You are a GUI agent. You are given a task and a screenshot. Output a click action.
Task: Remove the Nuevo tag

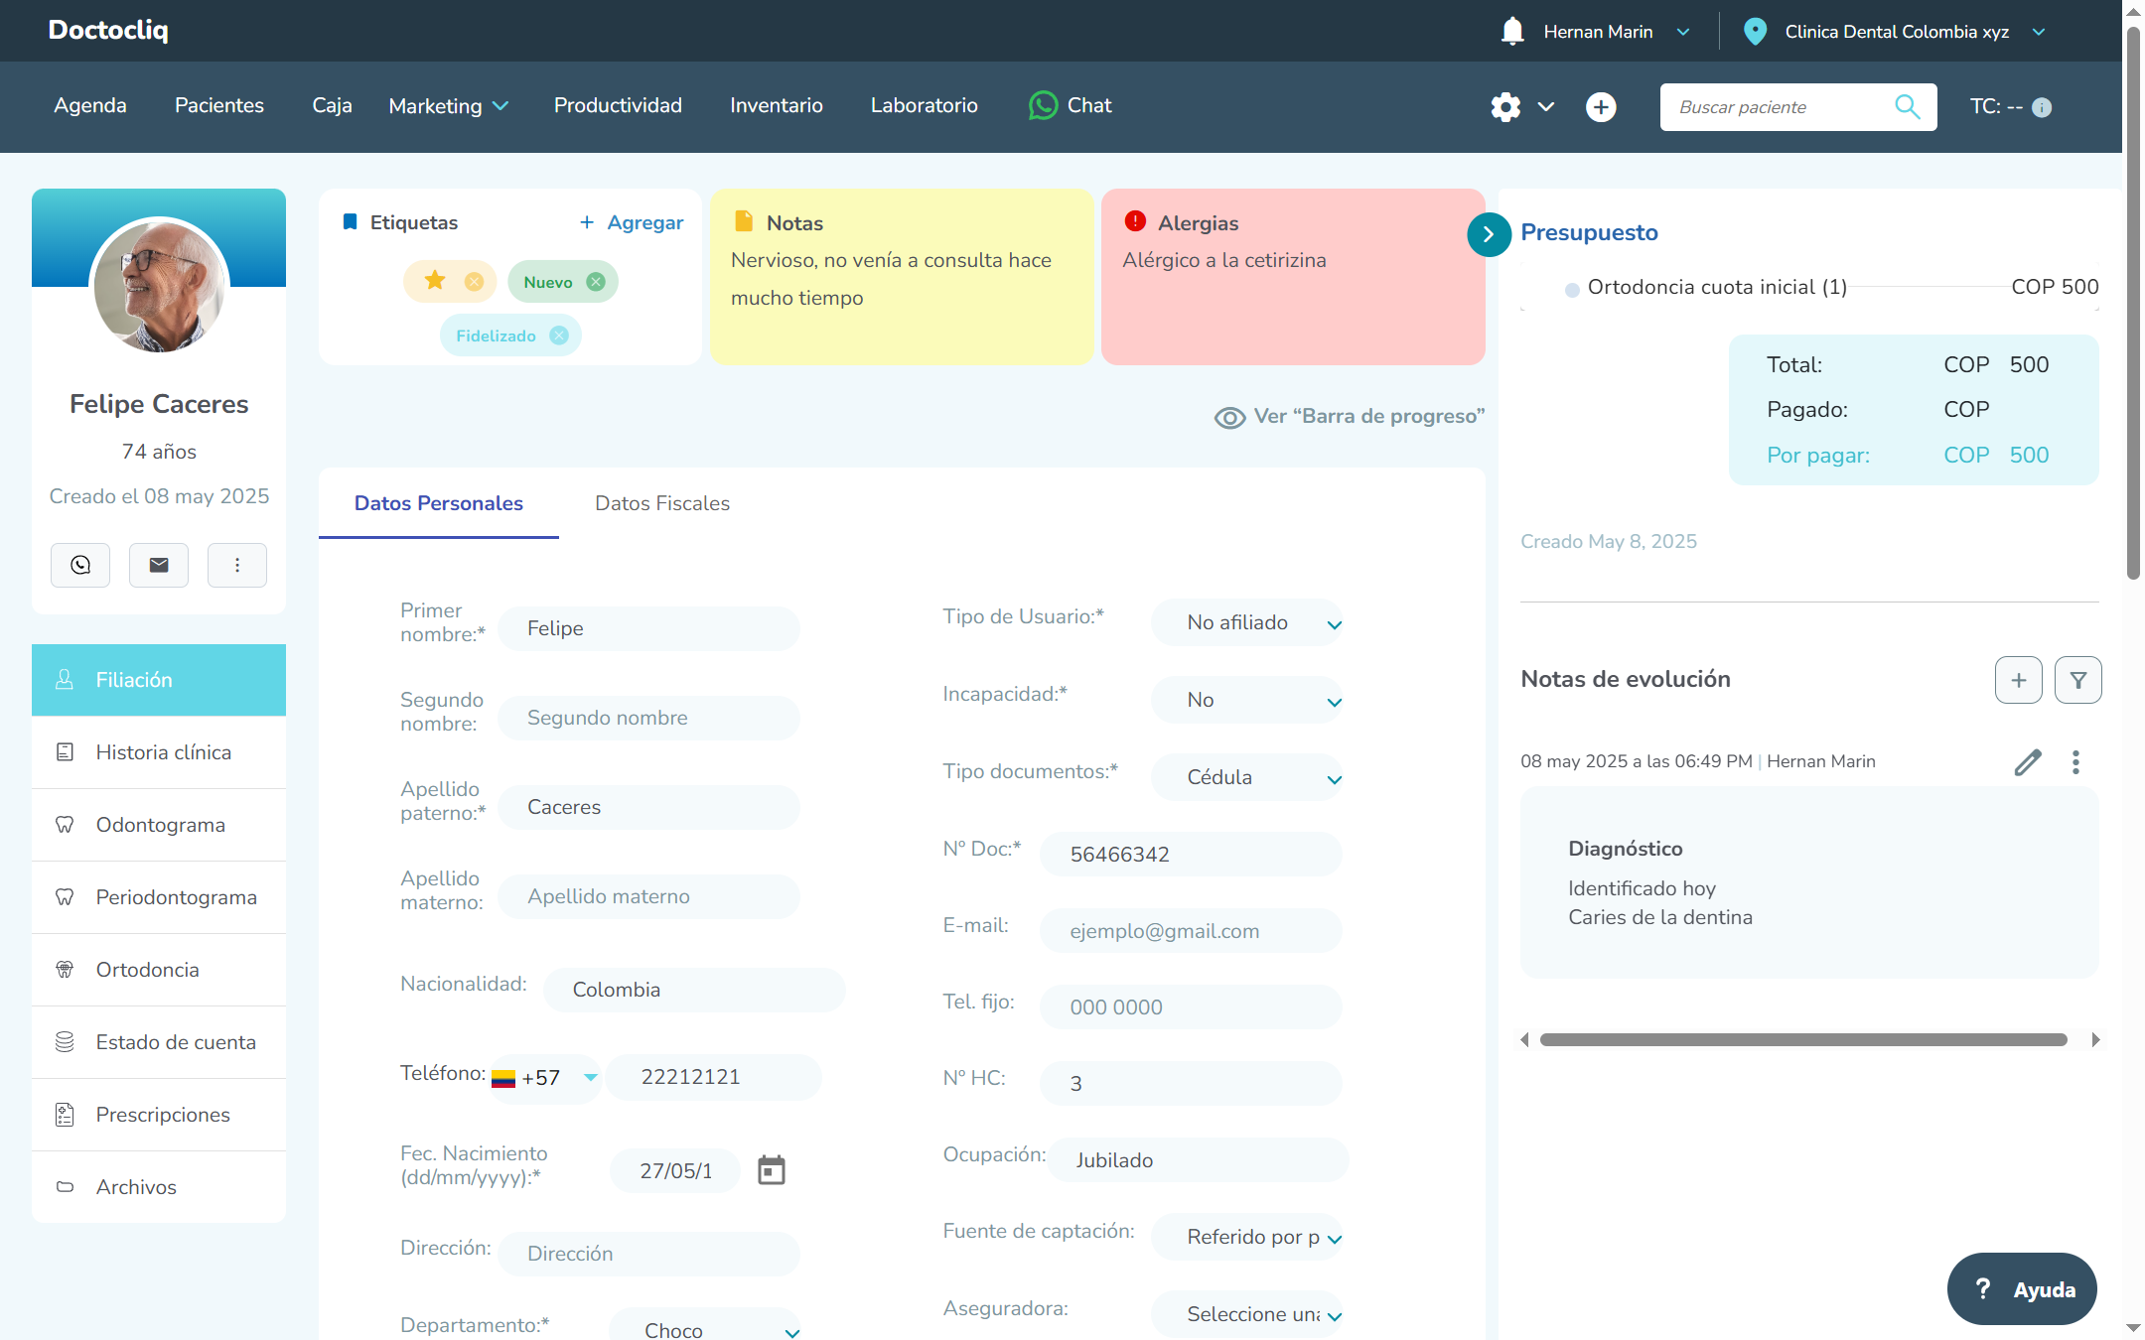click(x=596, y=282)
